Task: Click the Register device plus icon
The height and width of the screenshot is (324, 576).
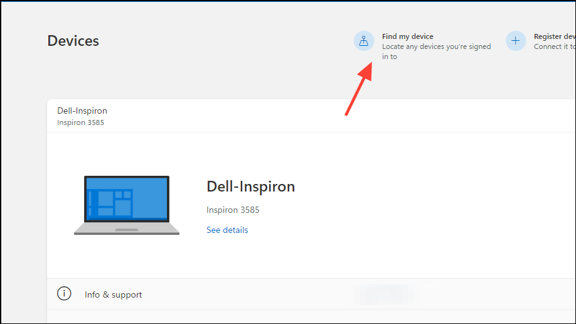Action: point(515,41)
